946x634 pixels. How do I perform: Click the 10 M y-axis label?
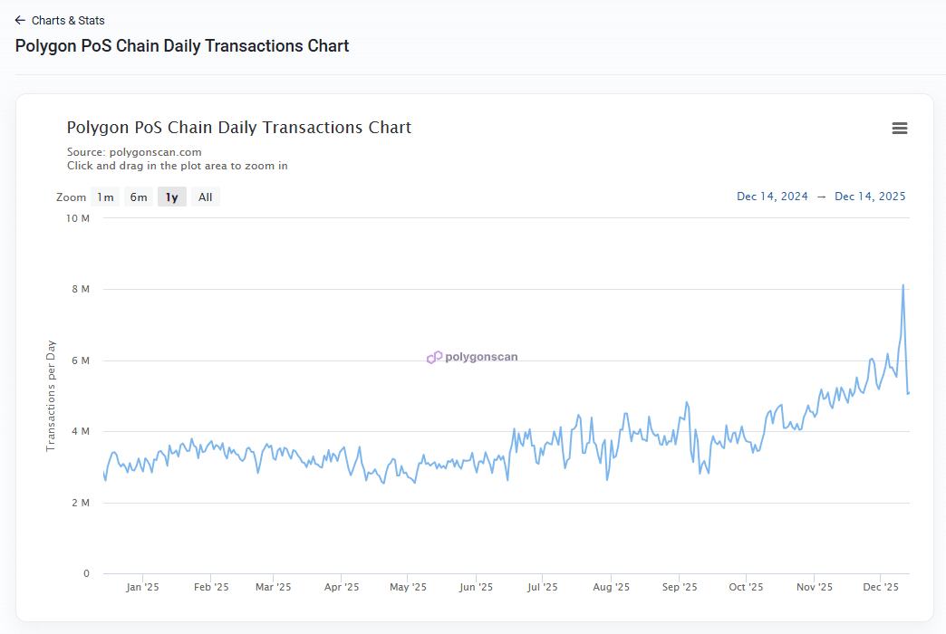(x=78, y=217)
